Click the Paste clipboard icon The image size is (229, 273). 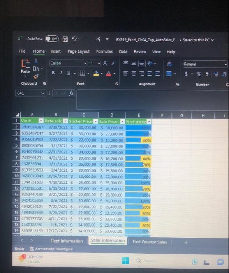pos(26,64)
